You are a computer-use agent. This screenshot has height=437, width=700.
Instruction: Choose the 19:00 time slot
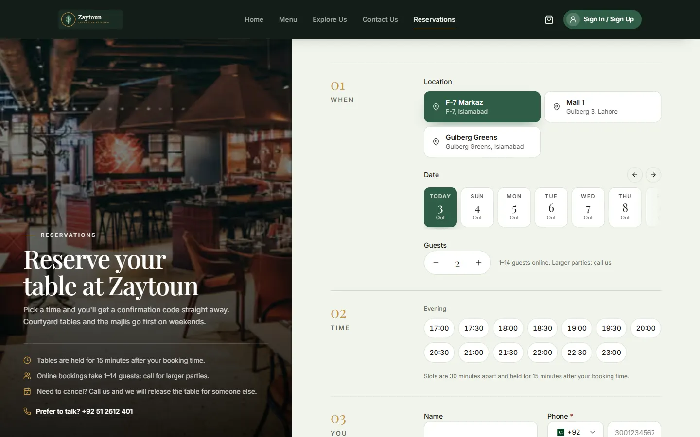point(577,328)
